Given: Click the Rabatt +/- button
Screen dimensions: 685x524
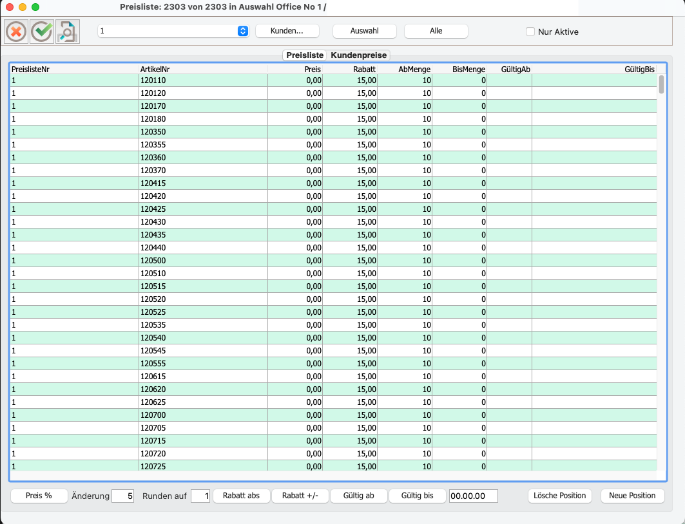Looking at the screenshot, I should coord(300,496).
